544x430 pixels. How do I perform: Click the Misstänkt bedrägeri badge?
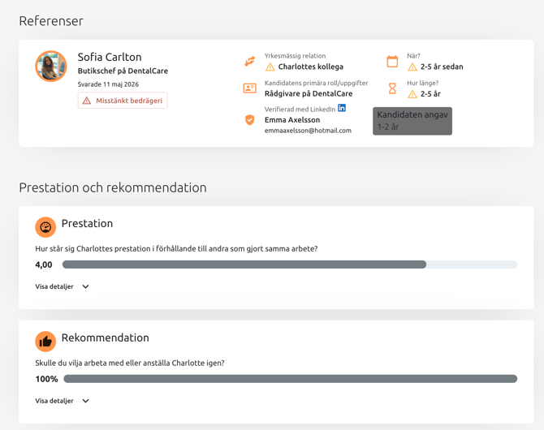(123, 101)
